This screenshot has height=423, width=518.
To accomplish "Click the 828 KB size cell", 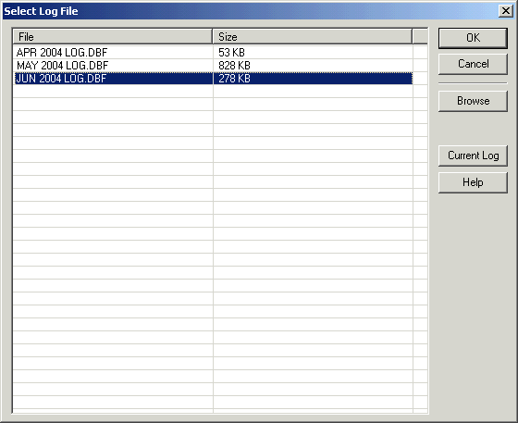I will pyautogui.click(x=313, y=66).
